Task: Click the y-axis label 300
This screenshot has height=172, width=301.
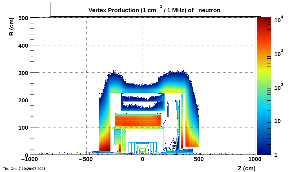Action: point(23,73)
